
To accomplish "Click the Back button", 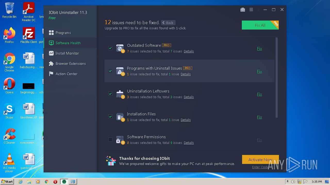I will coord(168,23).
